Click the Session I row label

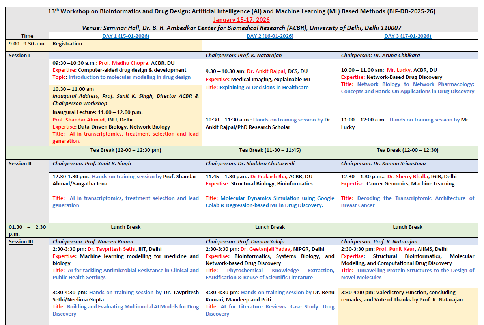tap(19, 56)
